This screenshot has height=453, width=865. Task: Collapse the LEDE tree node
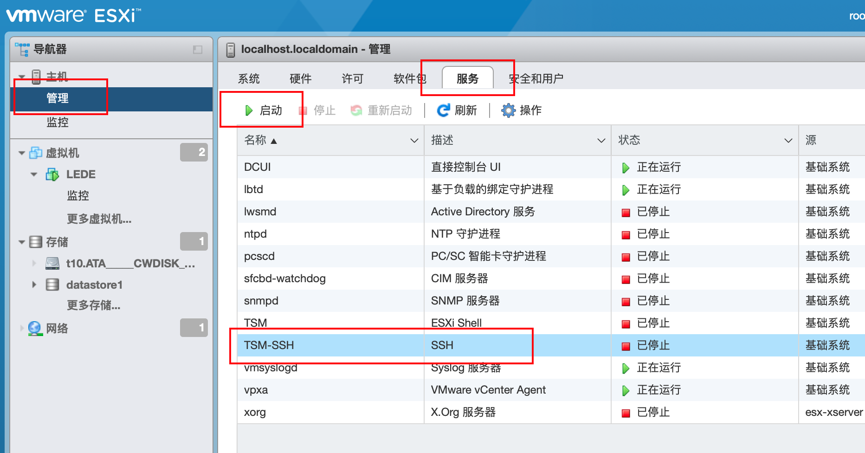coord(34,175)
